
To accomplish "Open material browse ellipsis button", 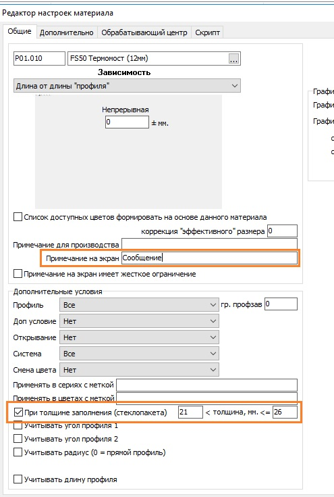I will [x=233, y=59].
